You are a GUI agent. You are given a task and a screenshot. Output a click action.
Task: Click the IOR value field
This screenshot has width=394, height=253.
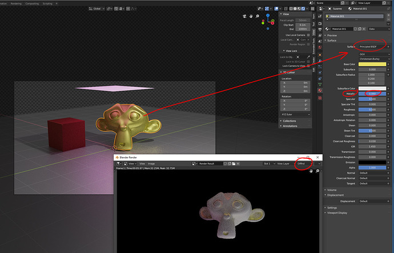(372, 146)
